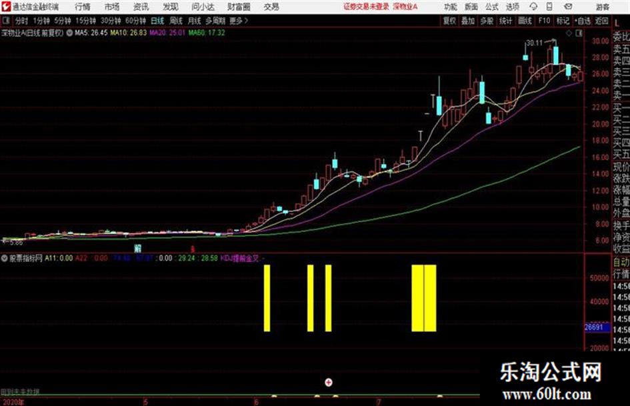Open the customer service headset icon
630x406 pixels.
(x=533, y=7)
